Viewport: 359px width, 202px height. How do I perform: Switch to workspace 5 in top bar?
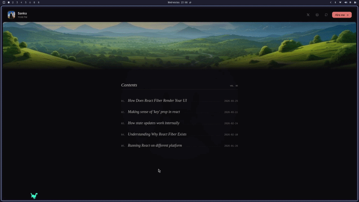pos(26,2)
